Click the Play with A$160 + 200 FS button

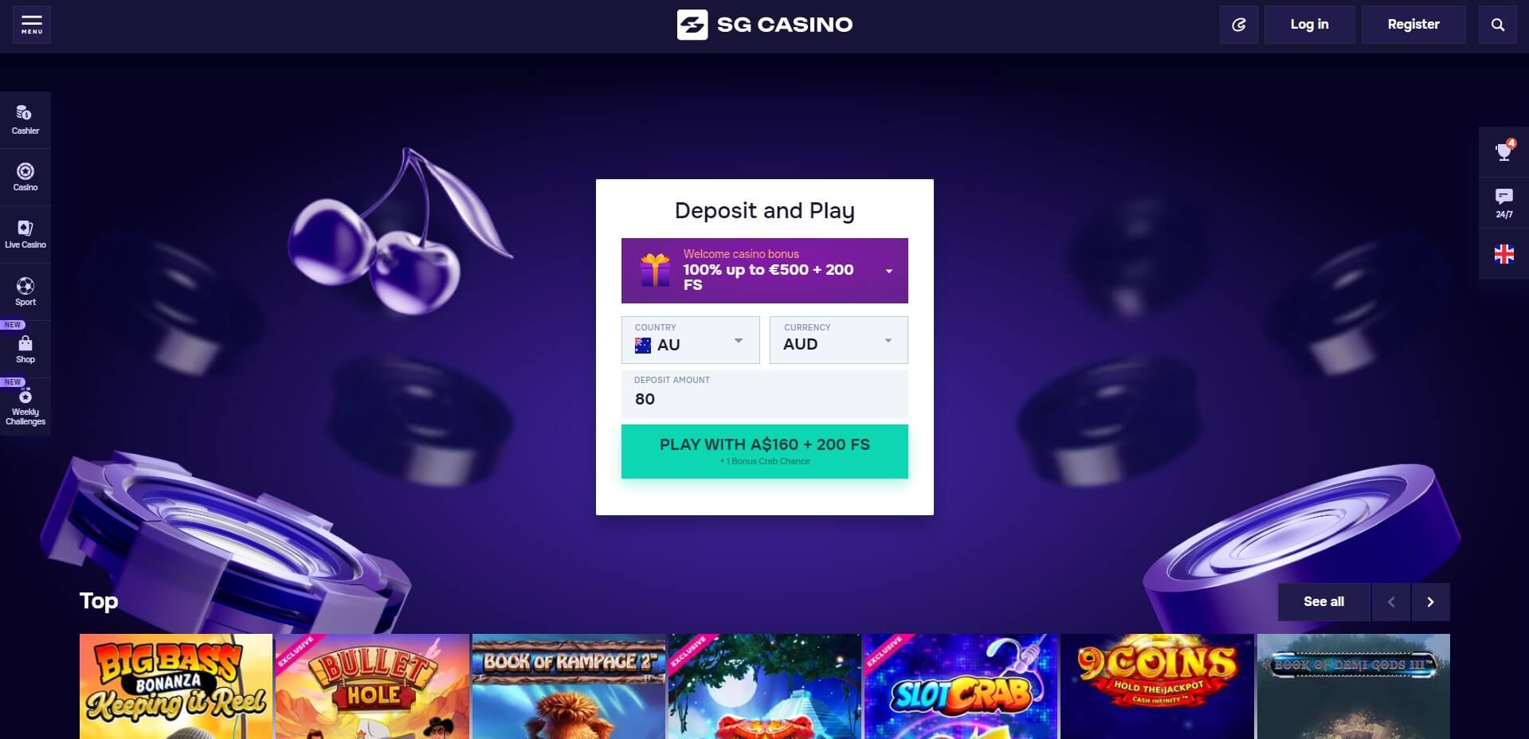pos(765,452)
